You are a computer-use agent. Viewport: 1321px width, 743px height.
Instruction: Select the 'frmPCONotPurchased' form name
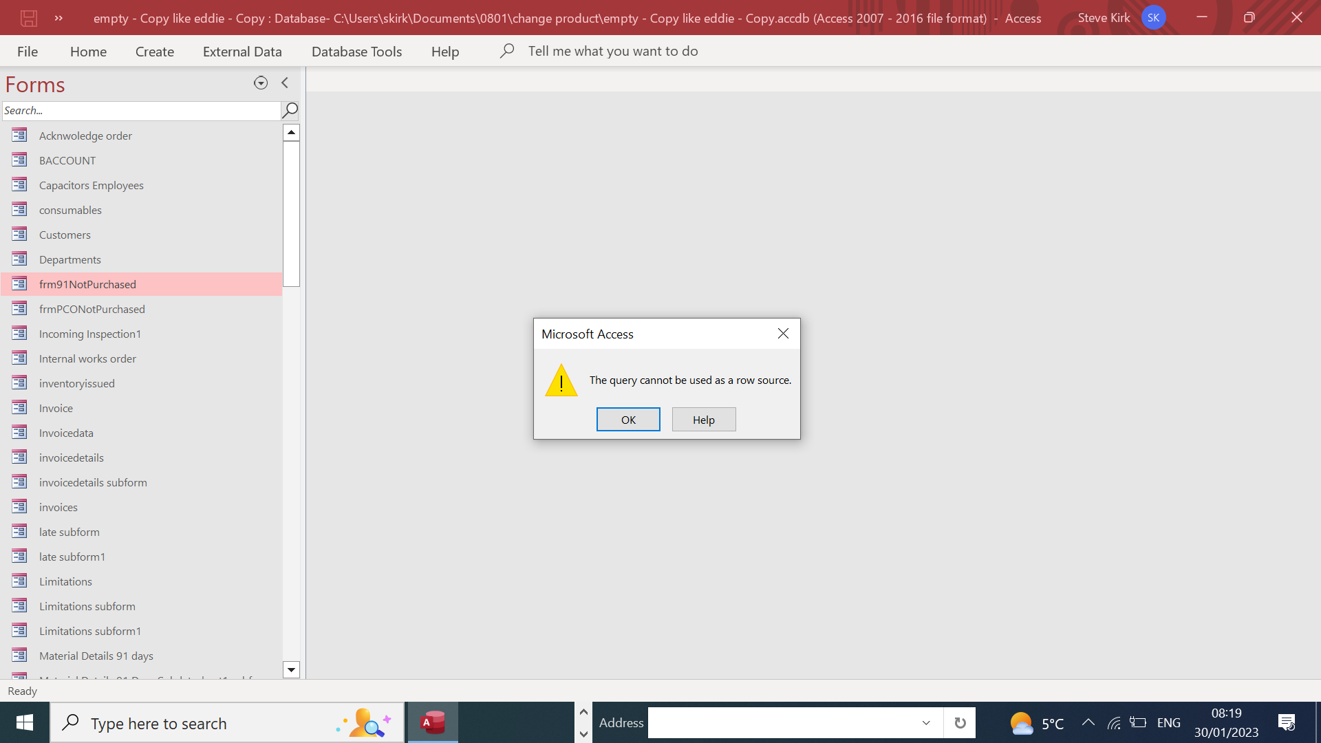92,309
